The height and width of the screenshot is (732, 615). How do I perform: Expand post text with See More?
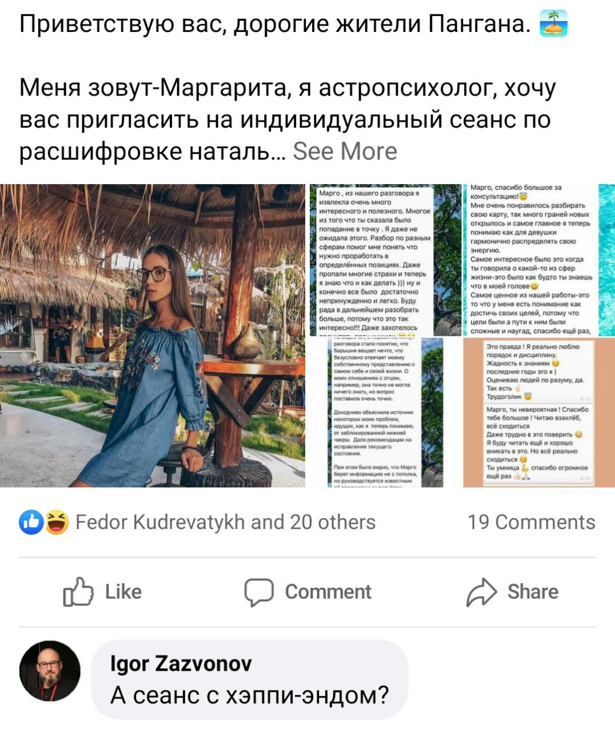coord(345,152)
